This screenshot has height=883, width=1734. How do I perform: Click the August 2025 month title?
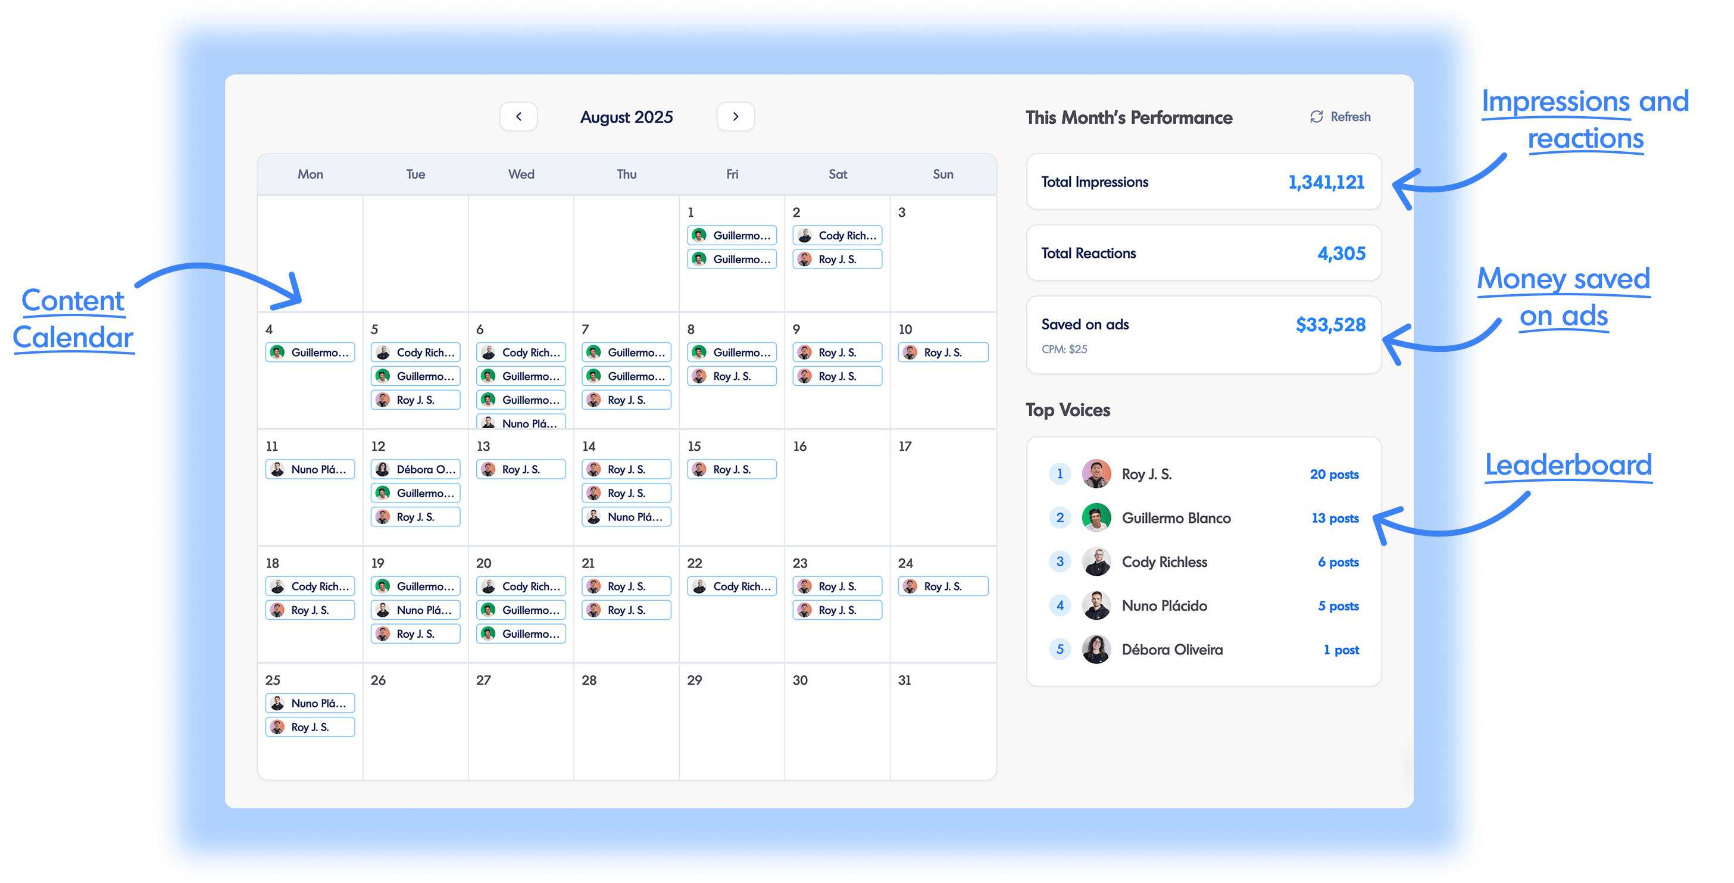[x=626, y=116]
